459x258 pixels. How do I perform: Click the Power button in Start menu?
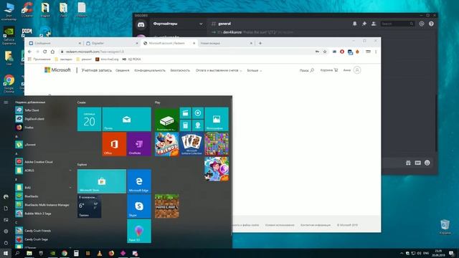(6, 243)
